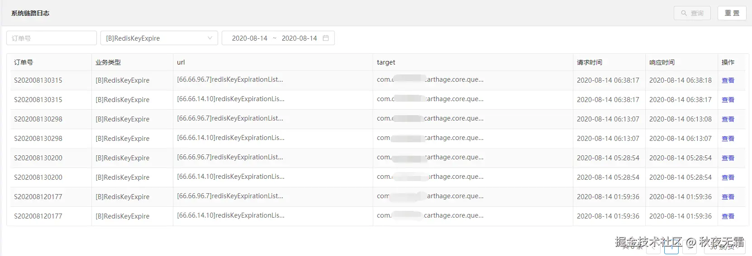Click order number S202008130315 in the 66.66.96.7 row

pyautogui.click(x=38, y=80)
